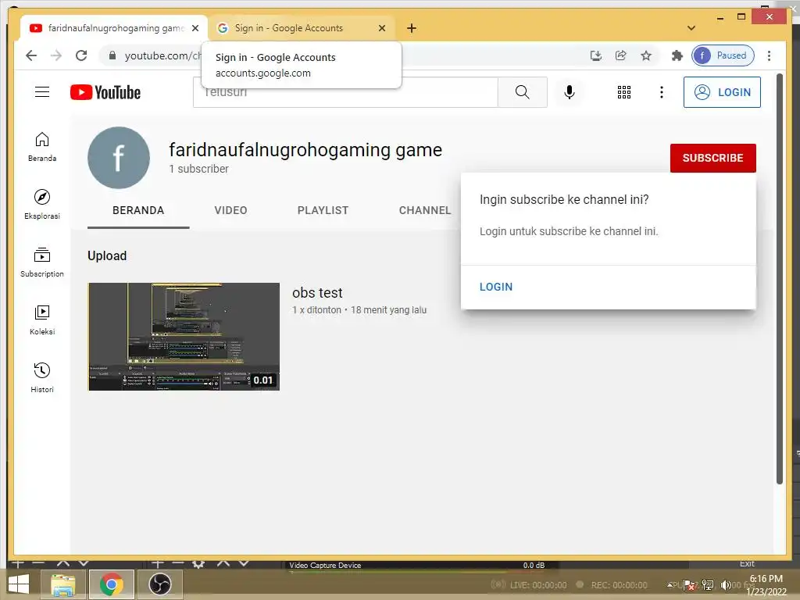Open the Chrome profile Paused chip

[x=723, y=55]
